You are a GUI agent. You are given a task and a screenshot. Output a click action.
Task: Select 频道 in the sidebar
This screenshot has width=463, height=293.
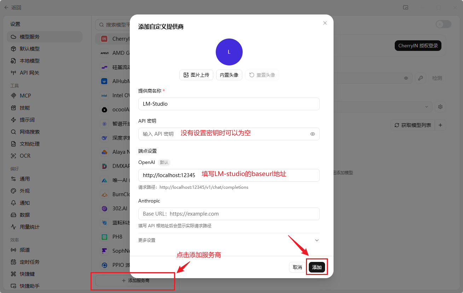45,250
